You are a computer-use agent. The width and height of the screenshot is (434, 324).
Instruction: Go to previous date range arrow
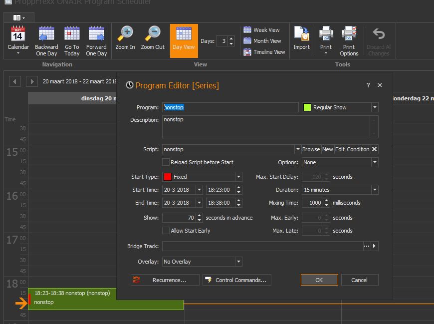[14, 81]
